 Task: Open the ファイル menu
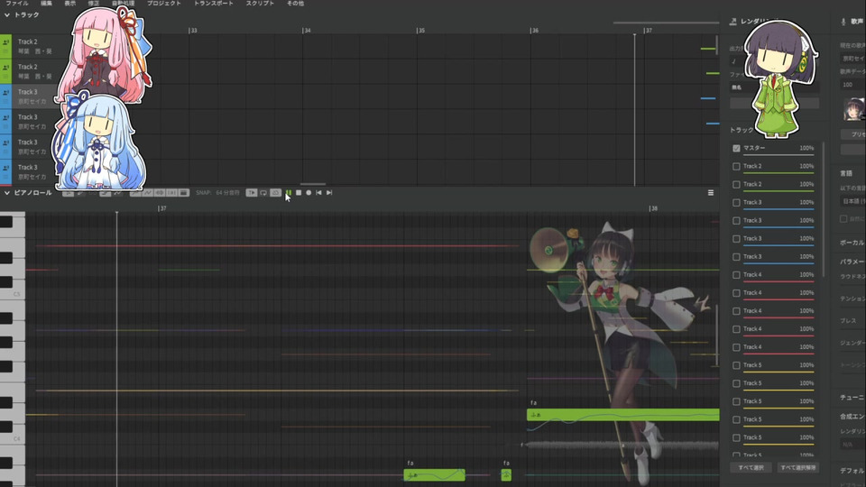point(16,4)
